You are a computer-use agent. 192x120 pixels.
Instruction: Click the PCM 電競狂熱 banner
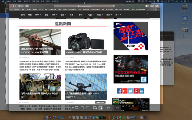pyautogui.click(x=131, y=36)
